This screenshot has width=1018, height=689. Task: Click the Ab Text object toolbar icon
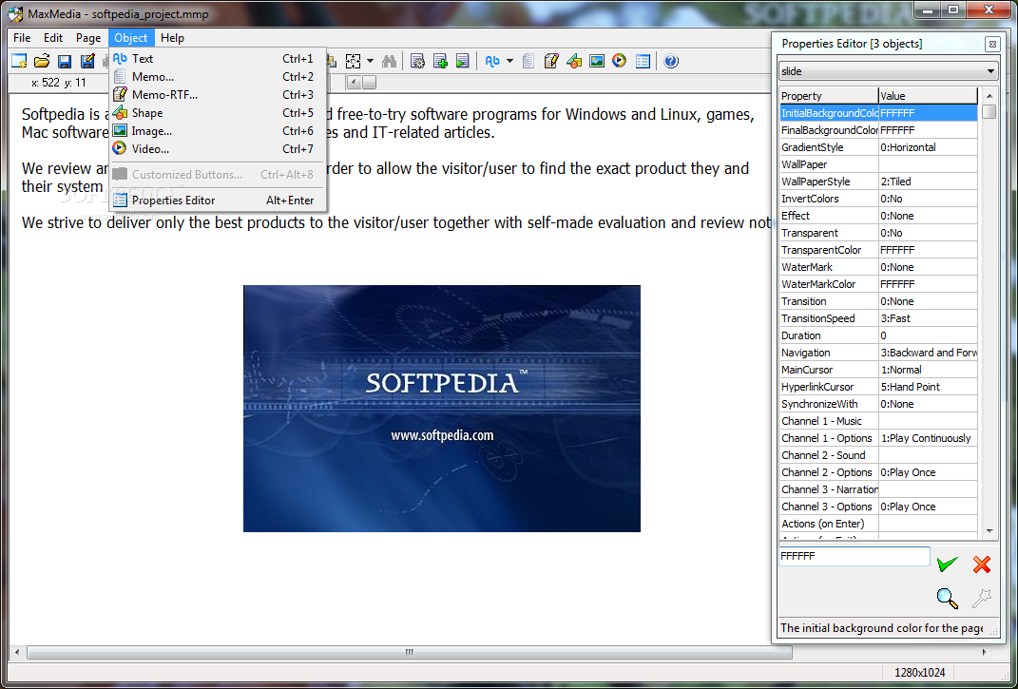pos(492,61)
